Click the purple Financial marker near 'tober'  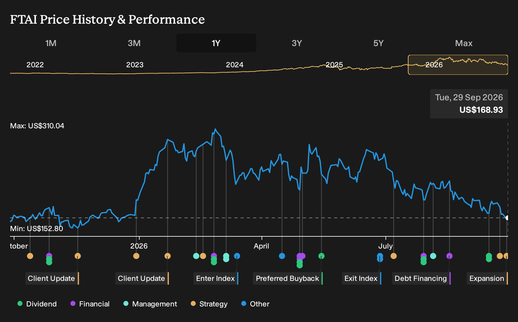49,256
